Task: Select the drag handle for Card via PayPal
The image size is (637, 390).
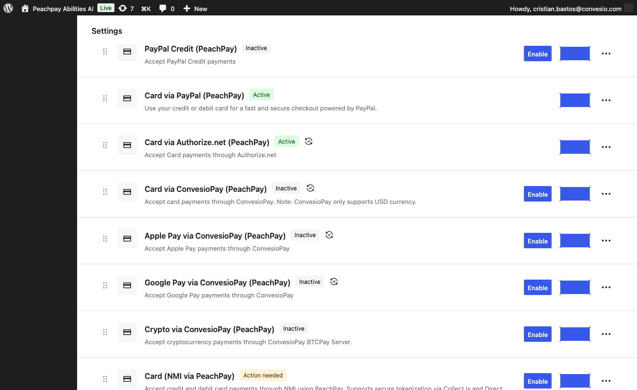Action: (105, 98)
